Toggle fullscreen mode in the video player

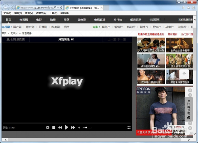(129, 127)
